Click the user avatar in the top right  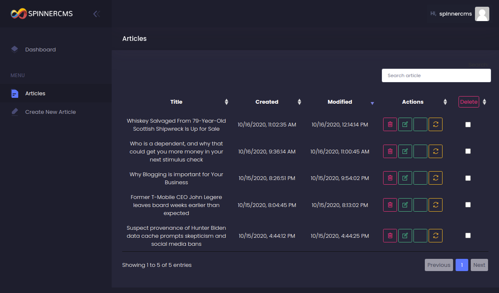pyautogui.click(x=482, y=14)
